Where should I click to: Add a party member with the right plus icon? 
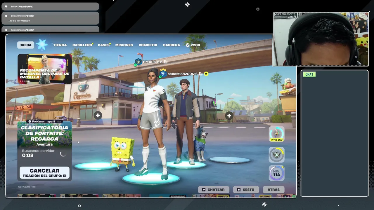tap(229, 116)
